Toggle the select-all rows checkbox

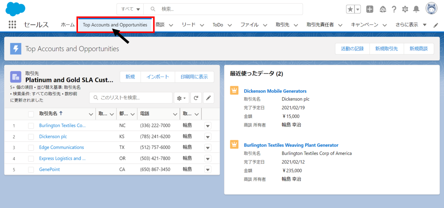click(x=31, y=114)
